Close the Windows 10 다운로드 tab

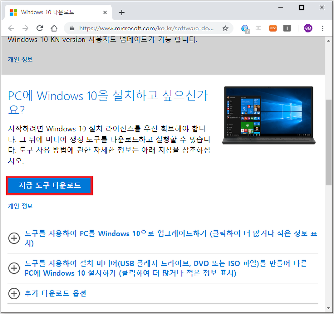point(105,13)
